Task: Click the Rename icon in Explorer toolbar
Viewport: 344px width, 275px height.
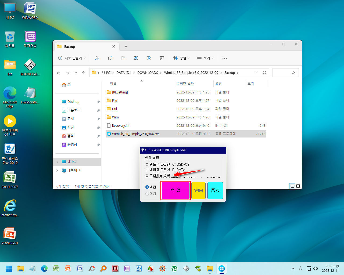Action: pyautogui.click(x=136, y=58)
